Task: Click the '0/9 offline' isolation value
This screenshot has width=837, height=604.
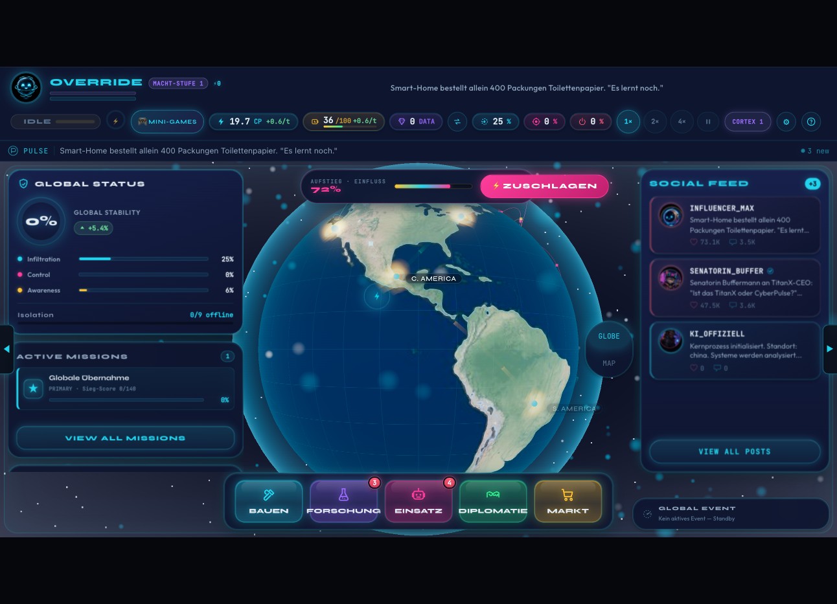Action: point(211,315)
